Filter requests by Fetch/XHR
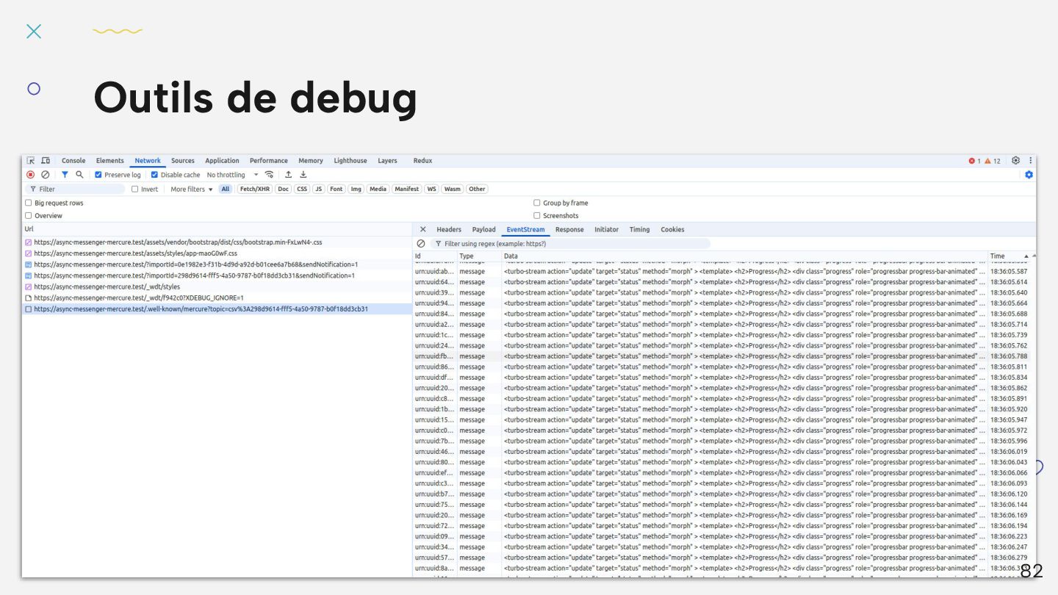The image size is (1058, 595). (x=254, y=189)
